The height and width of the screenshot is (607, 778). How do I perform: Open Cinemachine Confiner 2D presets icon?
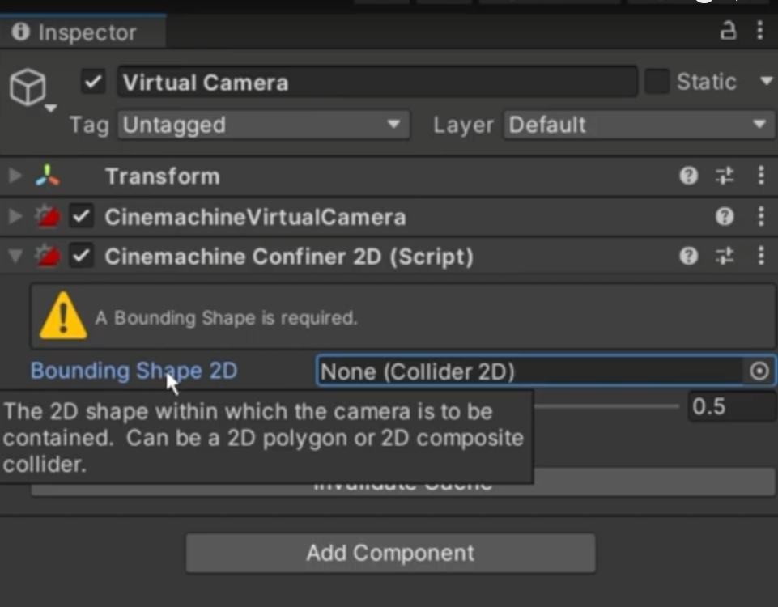pos(725,256)
